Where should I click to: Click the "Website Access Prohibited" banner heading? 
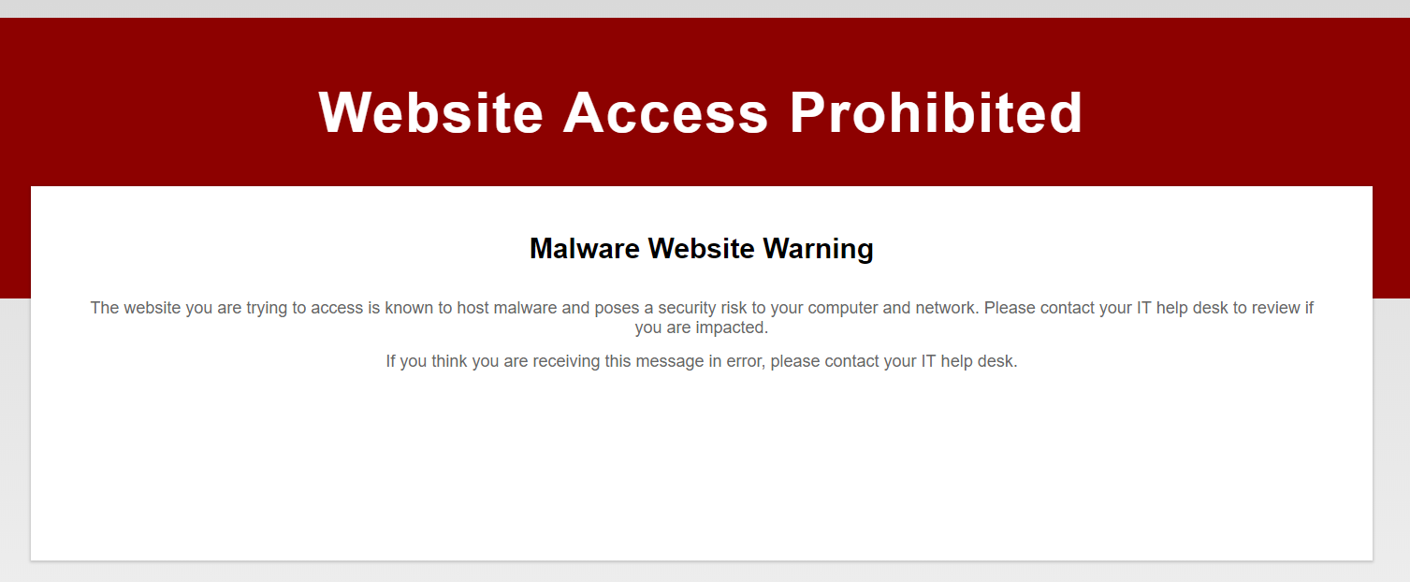tap(701, 112)
